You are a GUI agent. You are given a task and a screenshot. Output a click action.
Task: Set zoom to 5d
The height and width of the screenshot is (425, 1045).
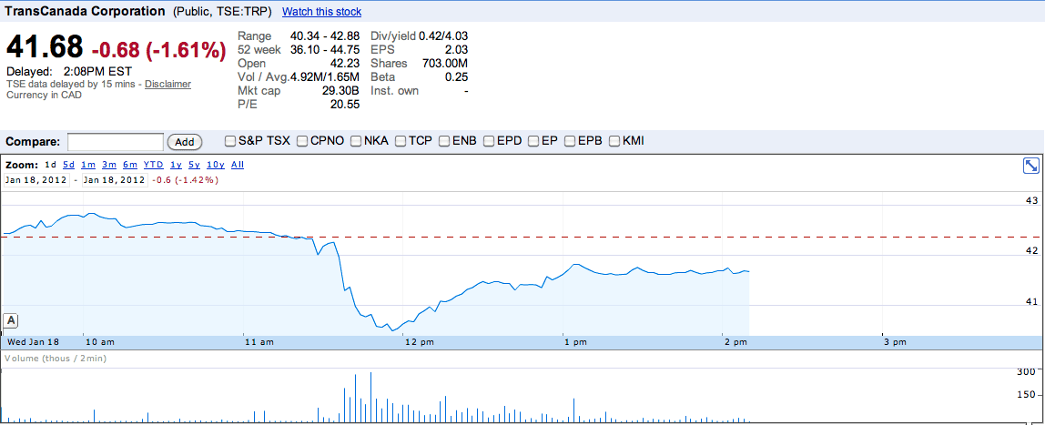pyautogui.click(x=68, y=165)
